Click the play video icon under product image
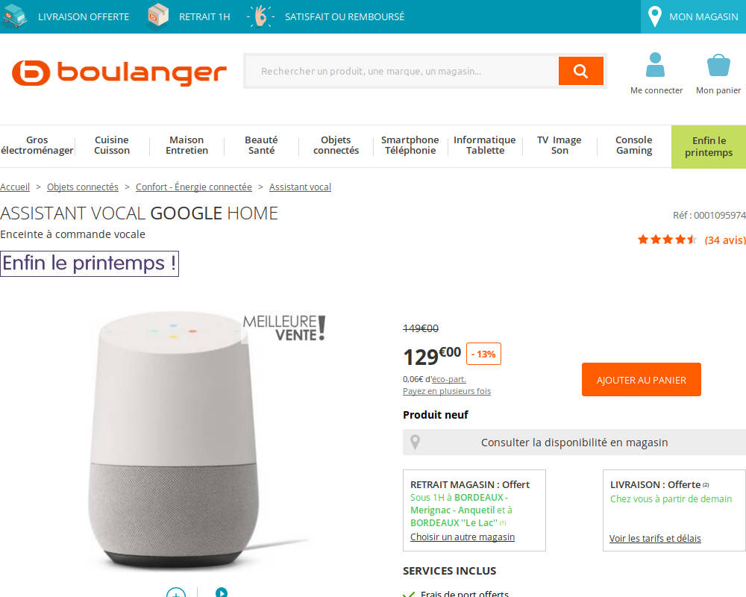The height and width of the screenshot is (597, 746). pyautogui.click(x=222, y=593)
